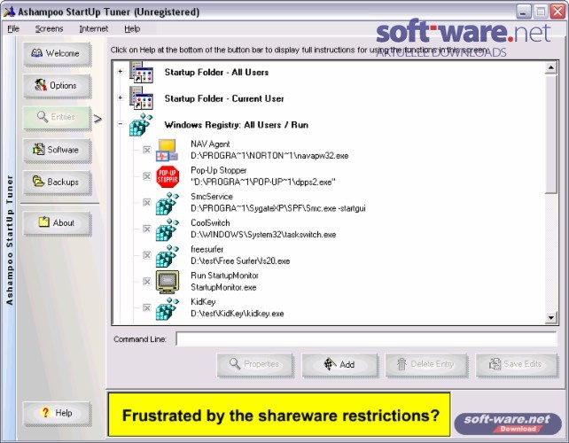Screen dimensions: 569x443
Task: Open the Help menu in menu bar
Action: tap(132, 28)
